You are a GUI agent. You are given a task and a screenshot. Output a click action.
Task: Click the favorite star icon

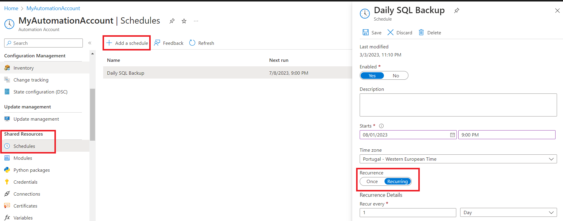click(x=184, y=21)
